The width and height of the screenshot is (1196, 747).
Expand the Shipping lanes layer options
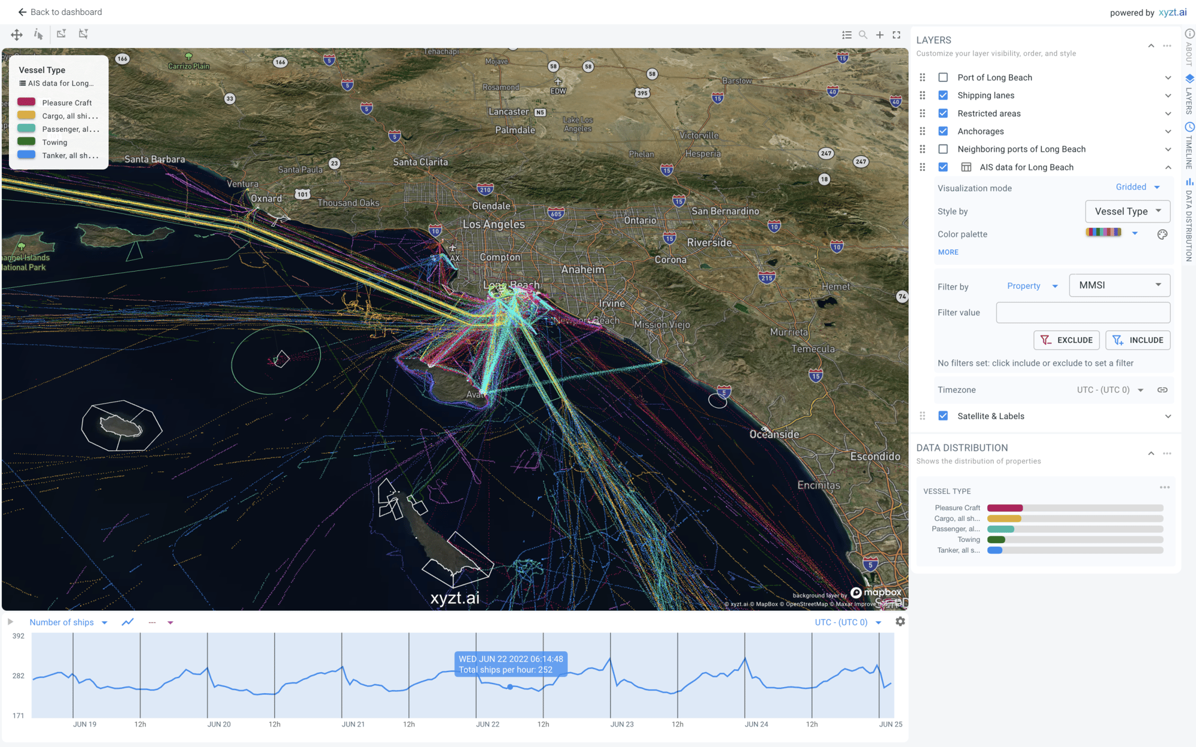1168,96
